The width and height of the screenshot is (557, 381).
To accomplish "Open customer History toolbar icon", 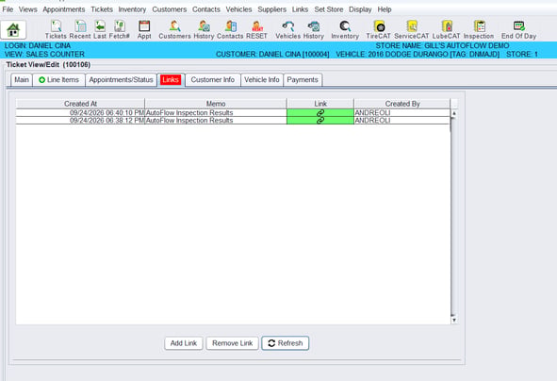I will [204, 29].
